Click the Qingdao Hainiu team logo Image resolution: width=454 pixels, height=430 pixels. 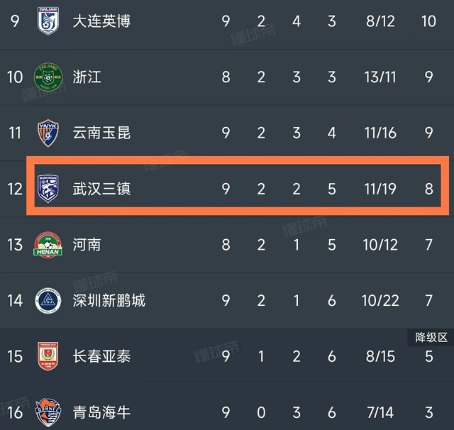48,412
